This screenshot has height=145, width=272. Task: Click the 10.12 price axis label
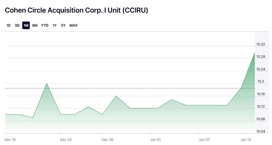click(261, 106)
